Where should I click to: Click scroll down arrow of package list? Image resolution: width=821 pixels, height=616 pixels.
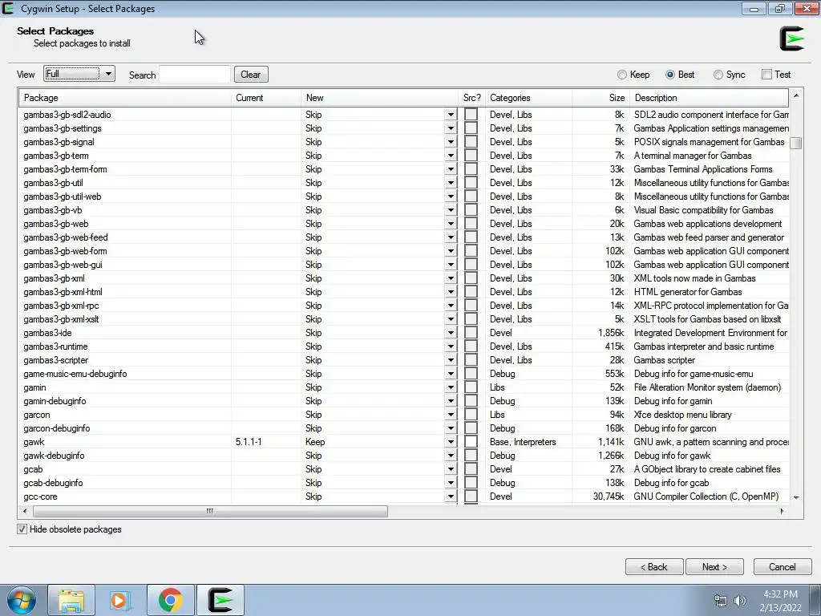coord(796,497)
